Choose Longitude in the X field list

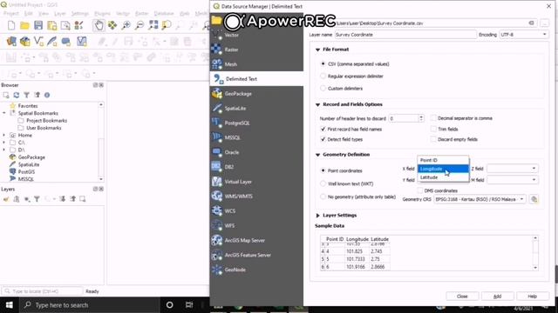[x=443, y=169]
